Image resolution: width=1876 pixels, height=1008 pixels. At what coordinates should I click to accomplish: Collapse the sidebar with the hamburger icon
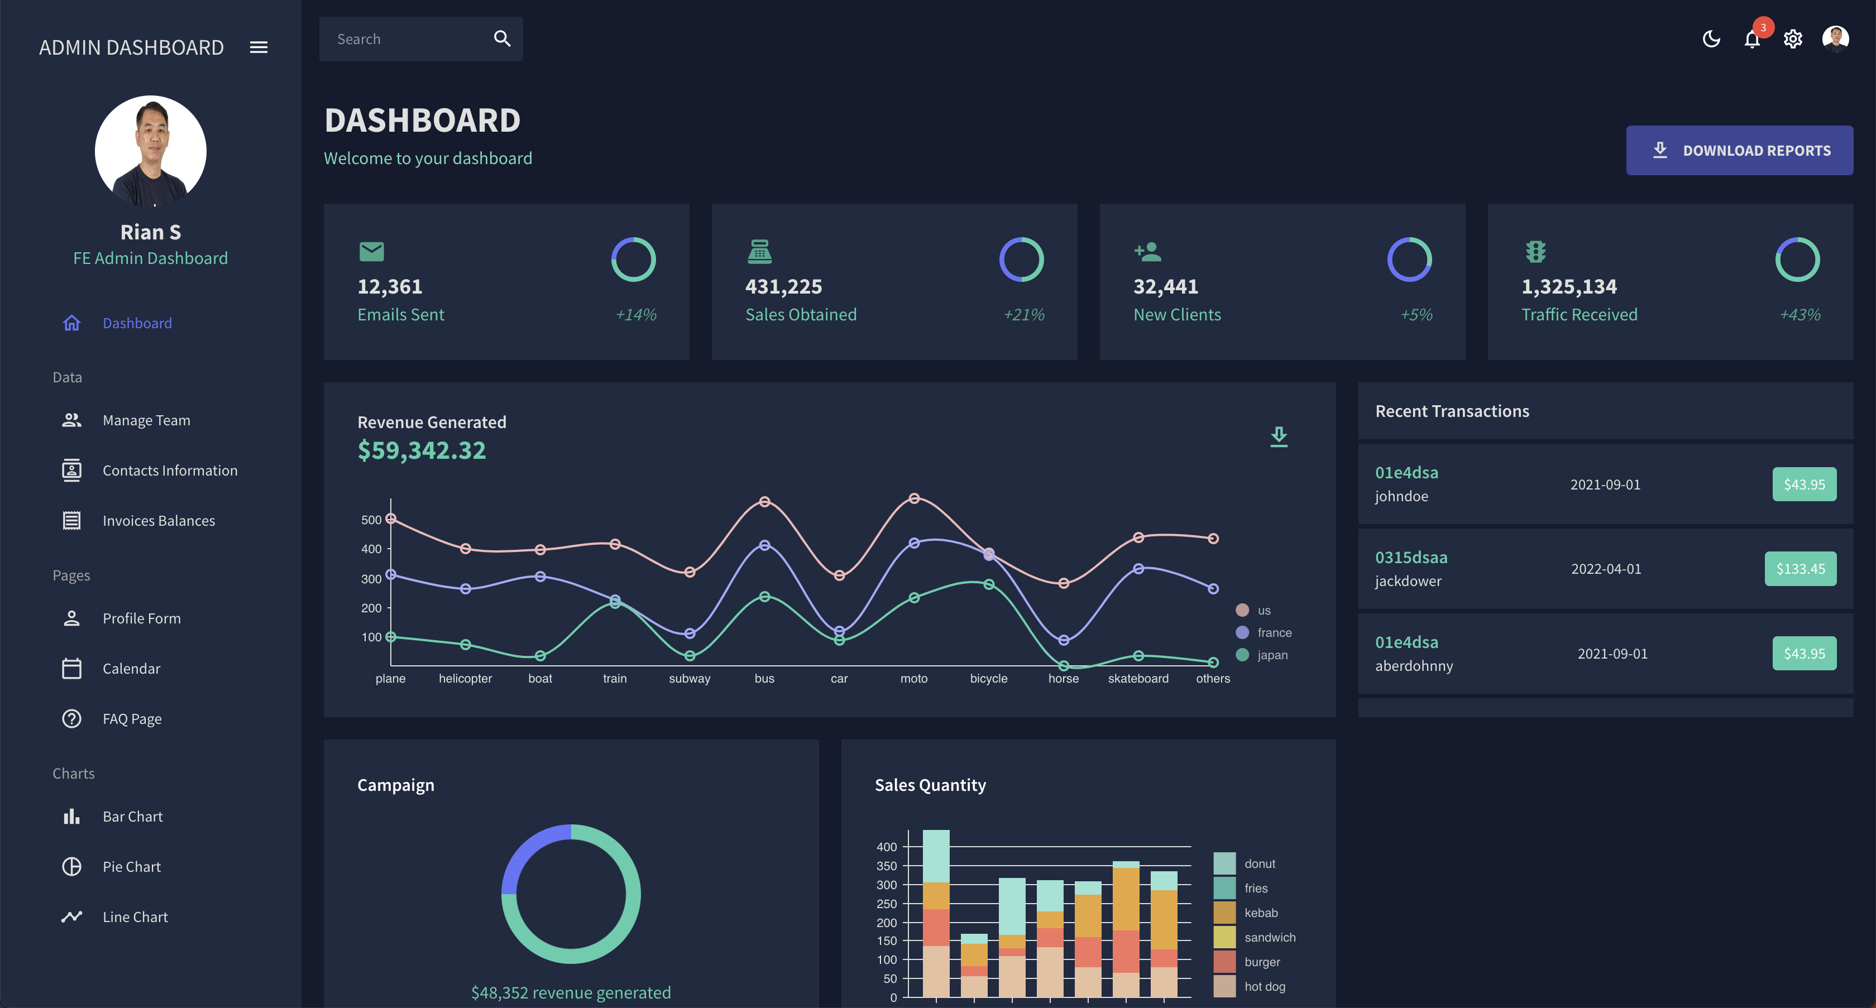[x=259, y=47]
